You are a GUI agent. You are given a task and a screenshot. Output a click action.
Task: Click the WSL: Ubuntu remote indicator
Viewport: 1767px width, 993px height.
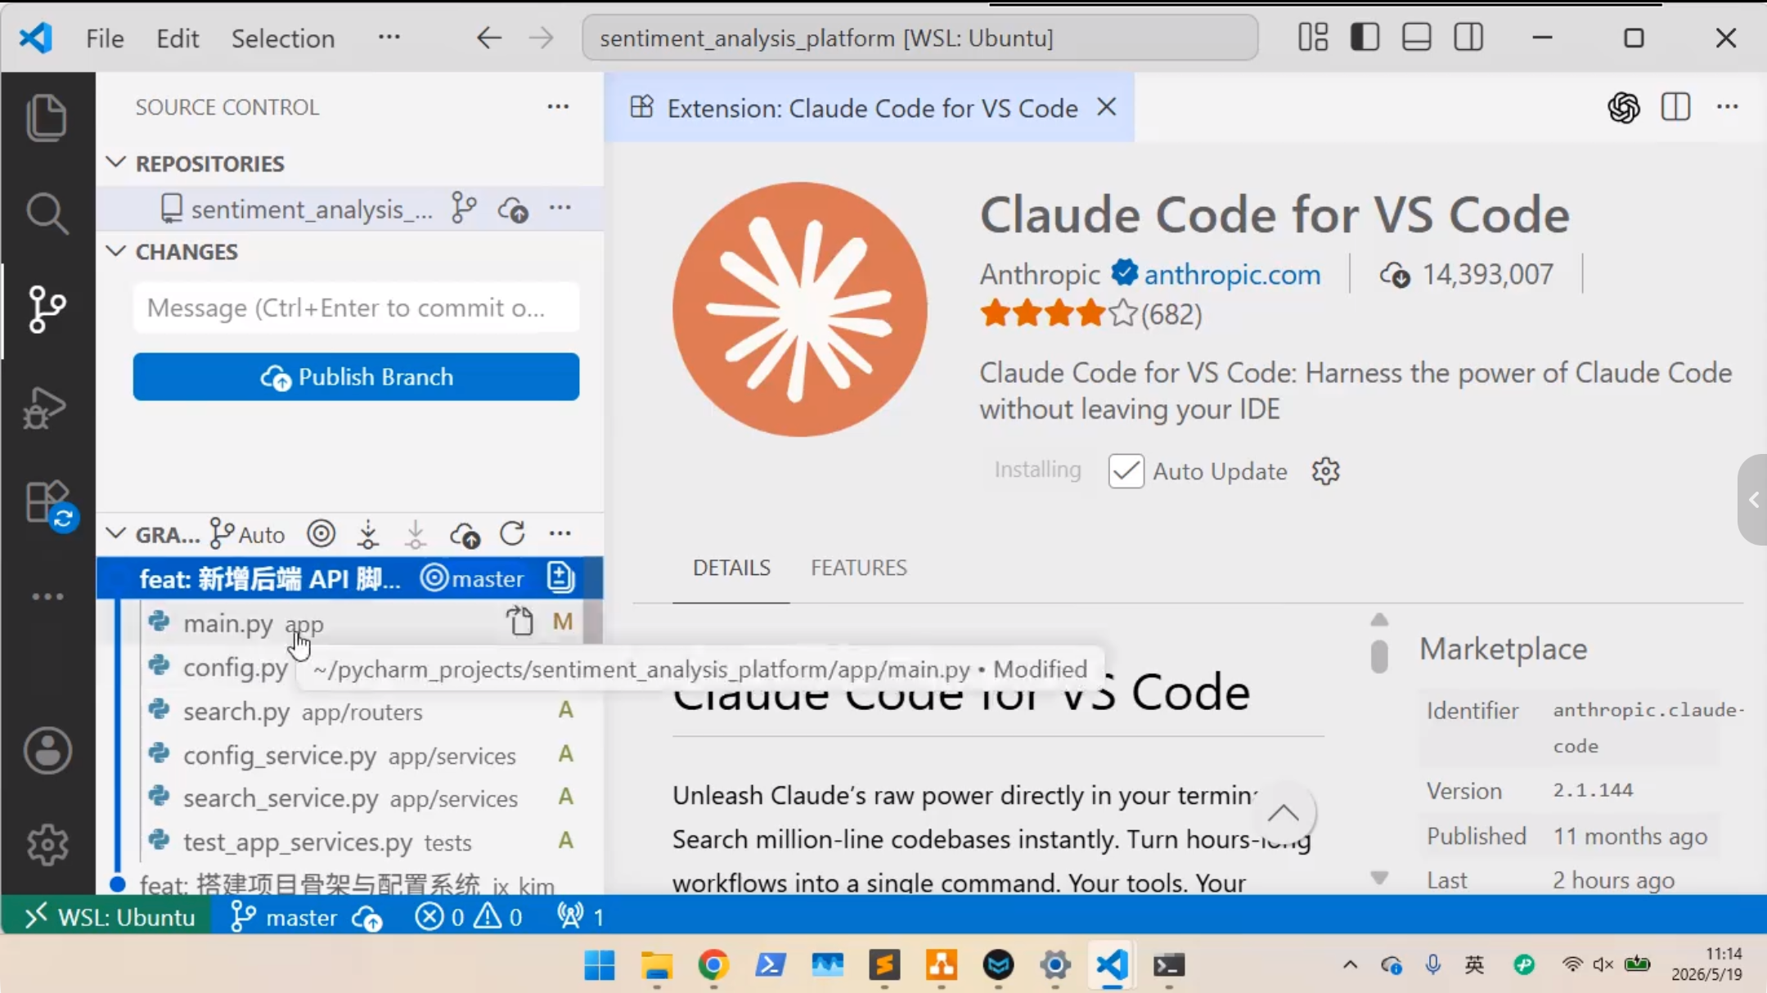tap(106, 917)
